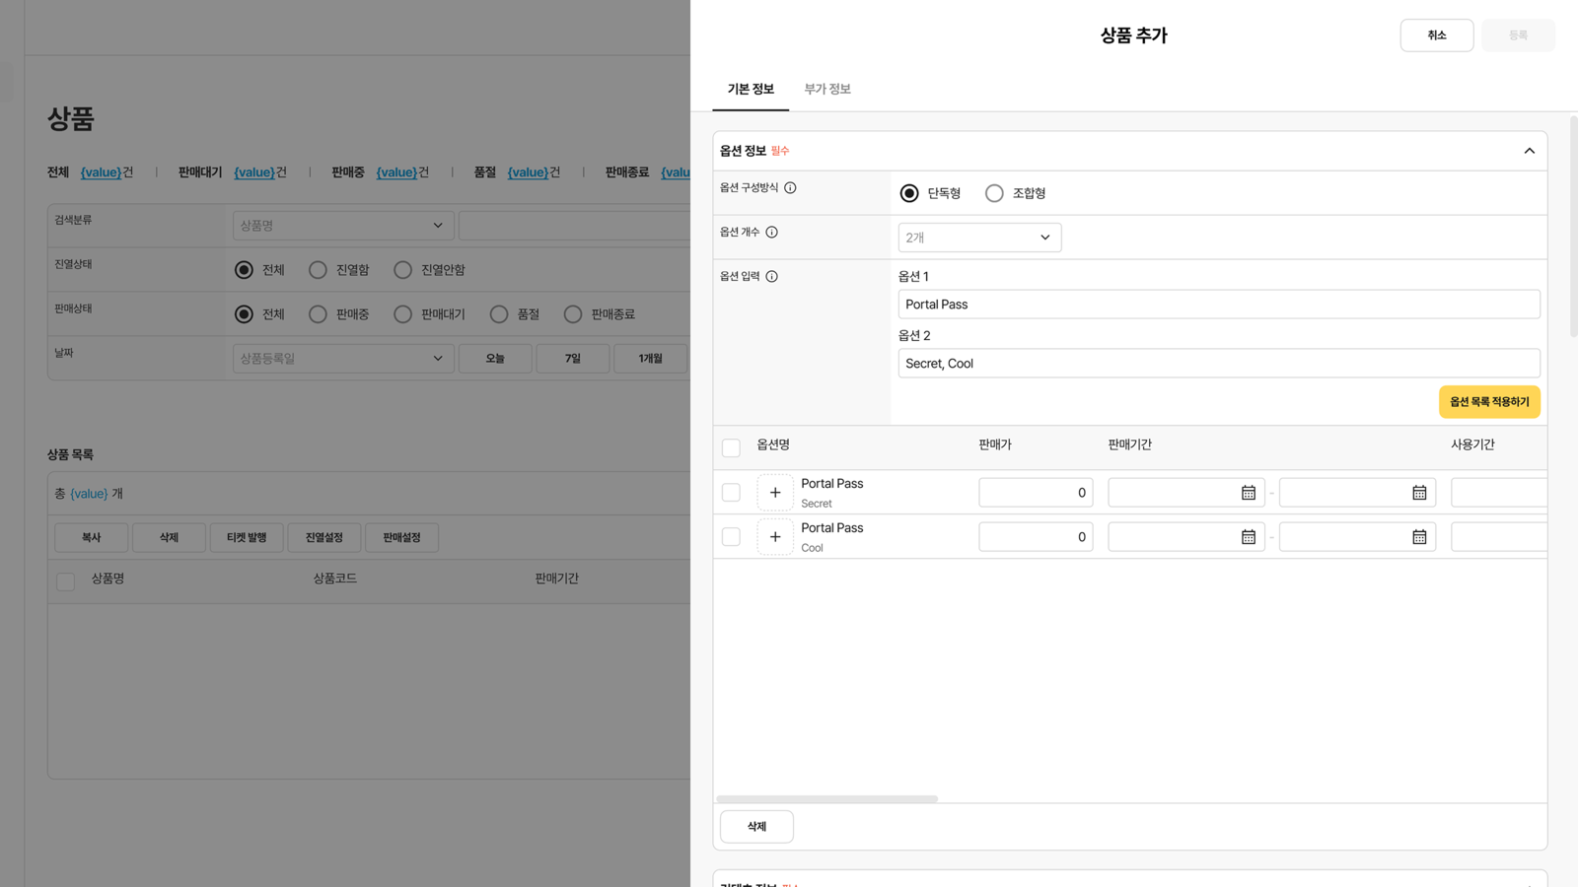Screen dimensions: 1578x887
Task: Click the info icon beside 옵션 구성방식
Action: tap(790, 187)
